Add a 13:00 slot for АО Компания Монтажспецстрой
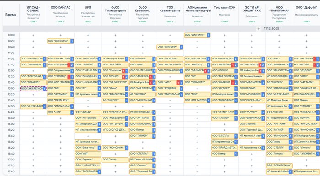This screenshot has height=176, width=320. 197,89
